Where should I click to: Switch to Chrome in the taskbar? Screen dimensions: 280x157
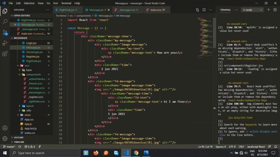[x=136, y=153]
